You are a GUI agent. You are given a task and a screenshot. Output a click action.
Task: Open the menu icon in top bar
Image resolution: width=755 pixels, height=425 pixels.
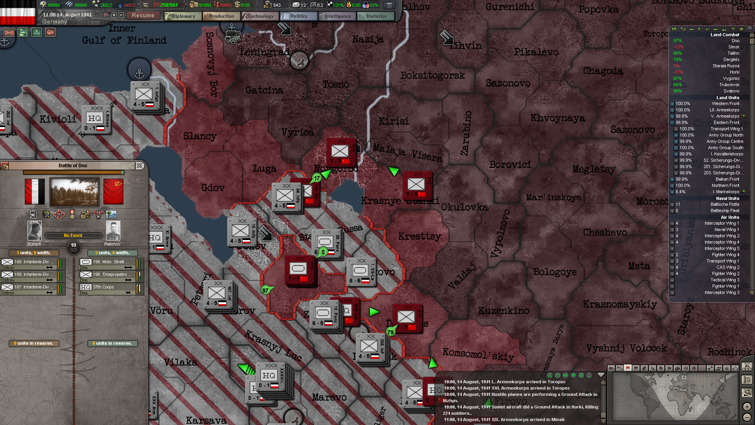pos(389,5)
